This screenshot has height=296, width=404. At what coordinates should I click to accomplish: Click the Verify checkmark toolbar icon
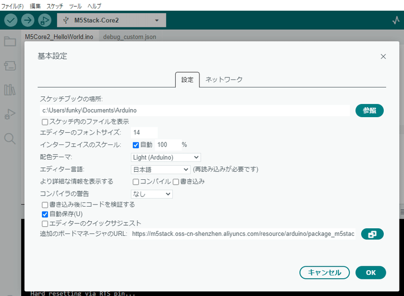(x=11, y=20)
